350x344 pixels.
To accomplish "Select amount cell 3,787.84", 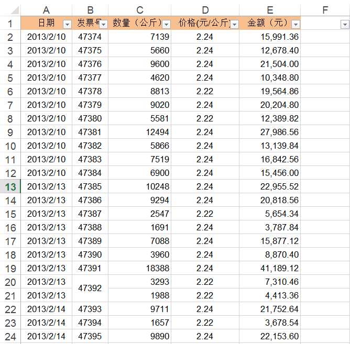I will tap(270, 227).
